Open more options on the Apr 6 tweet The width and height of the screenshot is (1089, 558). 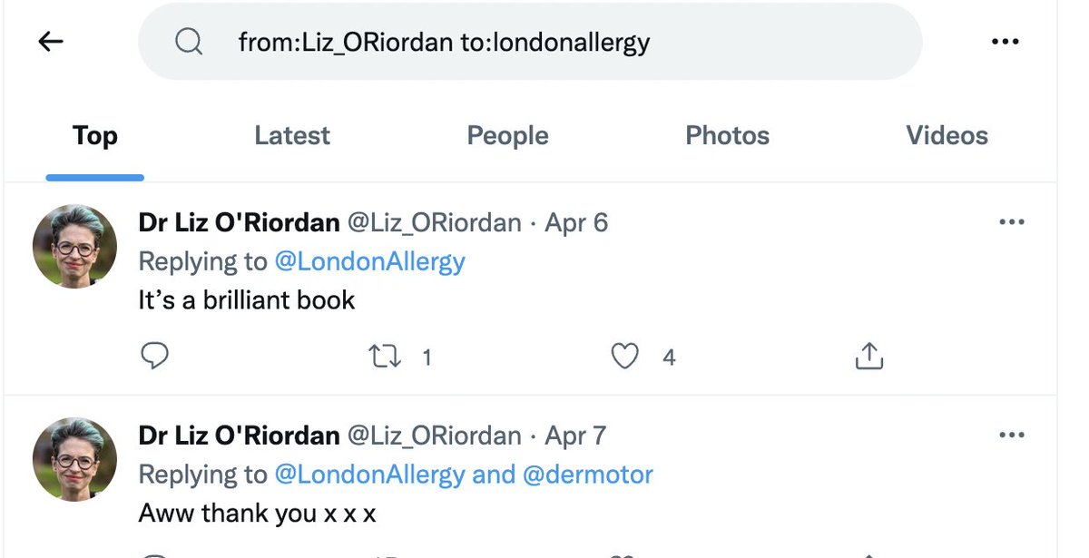pos(1011,222)
